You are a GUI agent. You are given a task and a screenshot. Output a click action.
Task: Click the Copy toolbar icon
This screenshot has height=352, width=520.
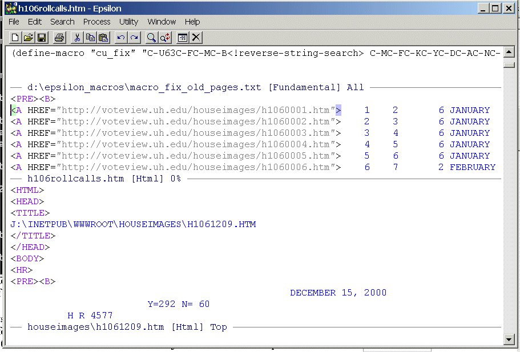pyautogui.click(x=90, y=38)
